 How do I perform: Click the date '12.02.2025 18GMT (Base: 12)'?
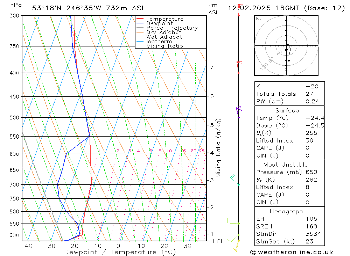[x=286, y=8]
